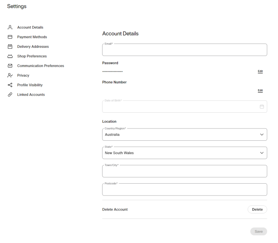The width and height of the screenshot is (278, 243).
Task: Click the Account Details person icon
Action: point(10,27)
